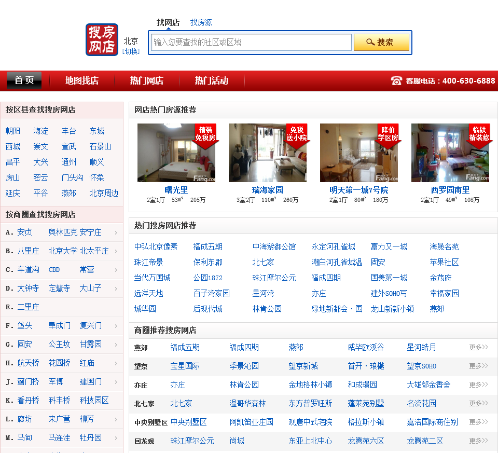Open 东亚上北中心 in 回龙观 row
Viewport: 498px width, 453px height.
coord(310,441)
